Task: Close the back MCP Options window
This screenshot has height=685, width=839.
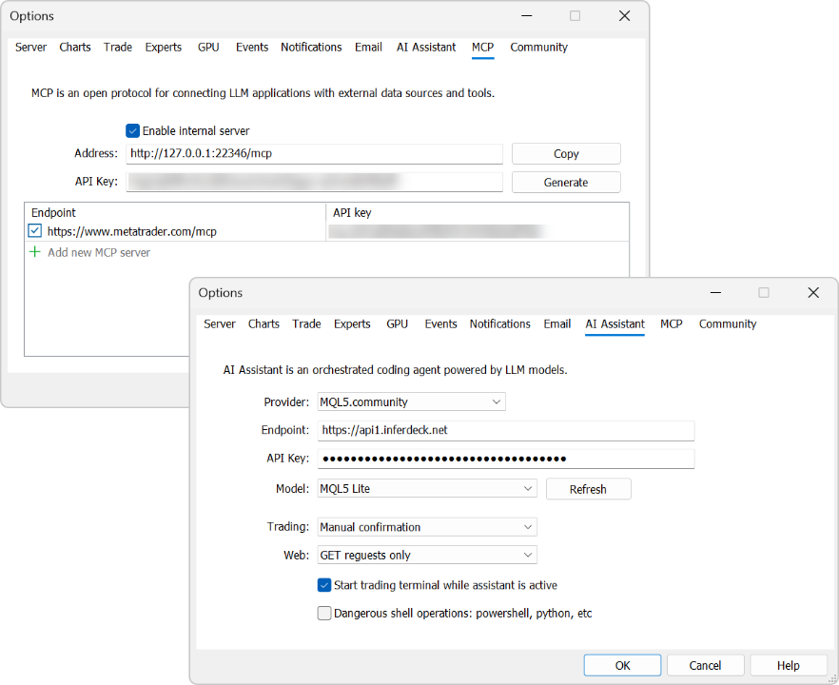Action: tap(624, 16)
